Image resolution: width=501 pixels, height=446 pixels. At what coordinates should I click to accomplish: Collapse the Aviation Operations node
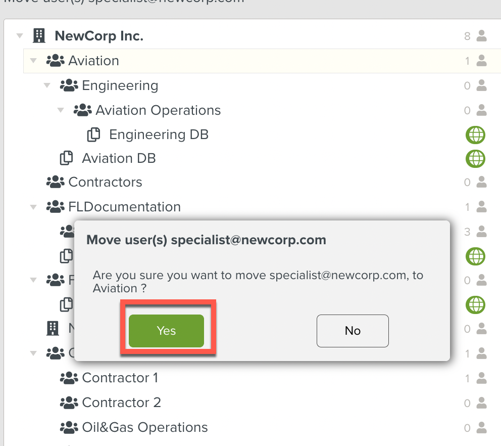(60, 110)
